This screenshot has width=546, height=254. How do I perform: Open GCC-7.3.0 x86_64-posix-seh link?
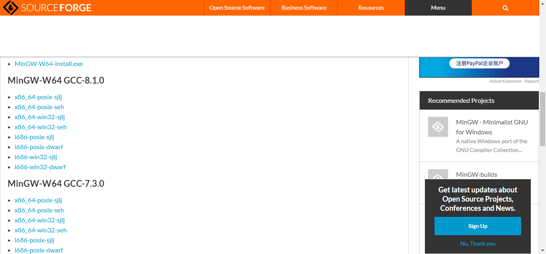point(39,210)
